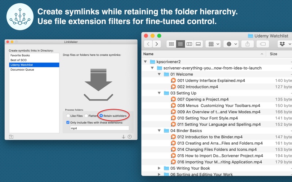Click the 01 Welcome folder icon

click(166, 74)
